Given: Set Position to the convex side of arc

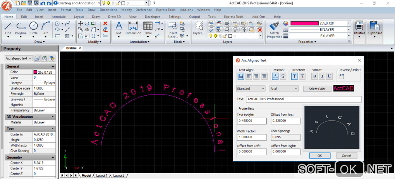Looking at the screenshot, I should point(275,76).
